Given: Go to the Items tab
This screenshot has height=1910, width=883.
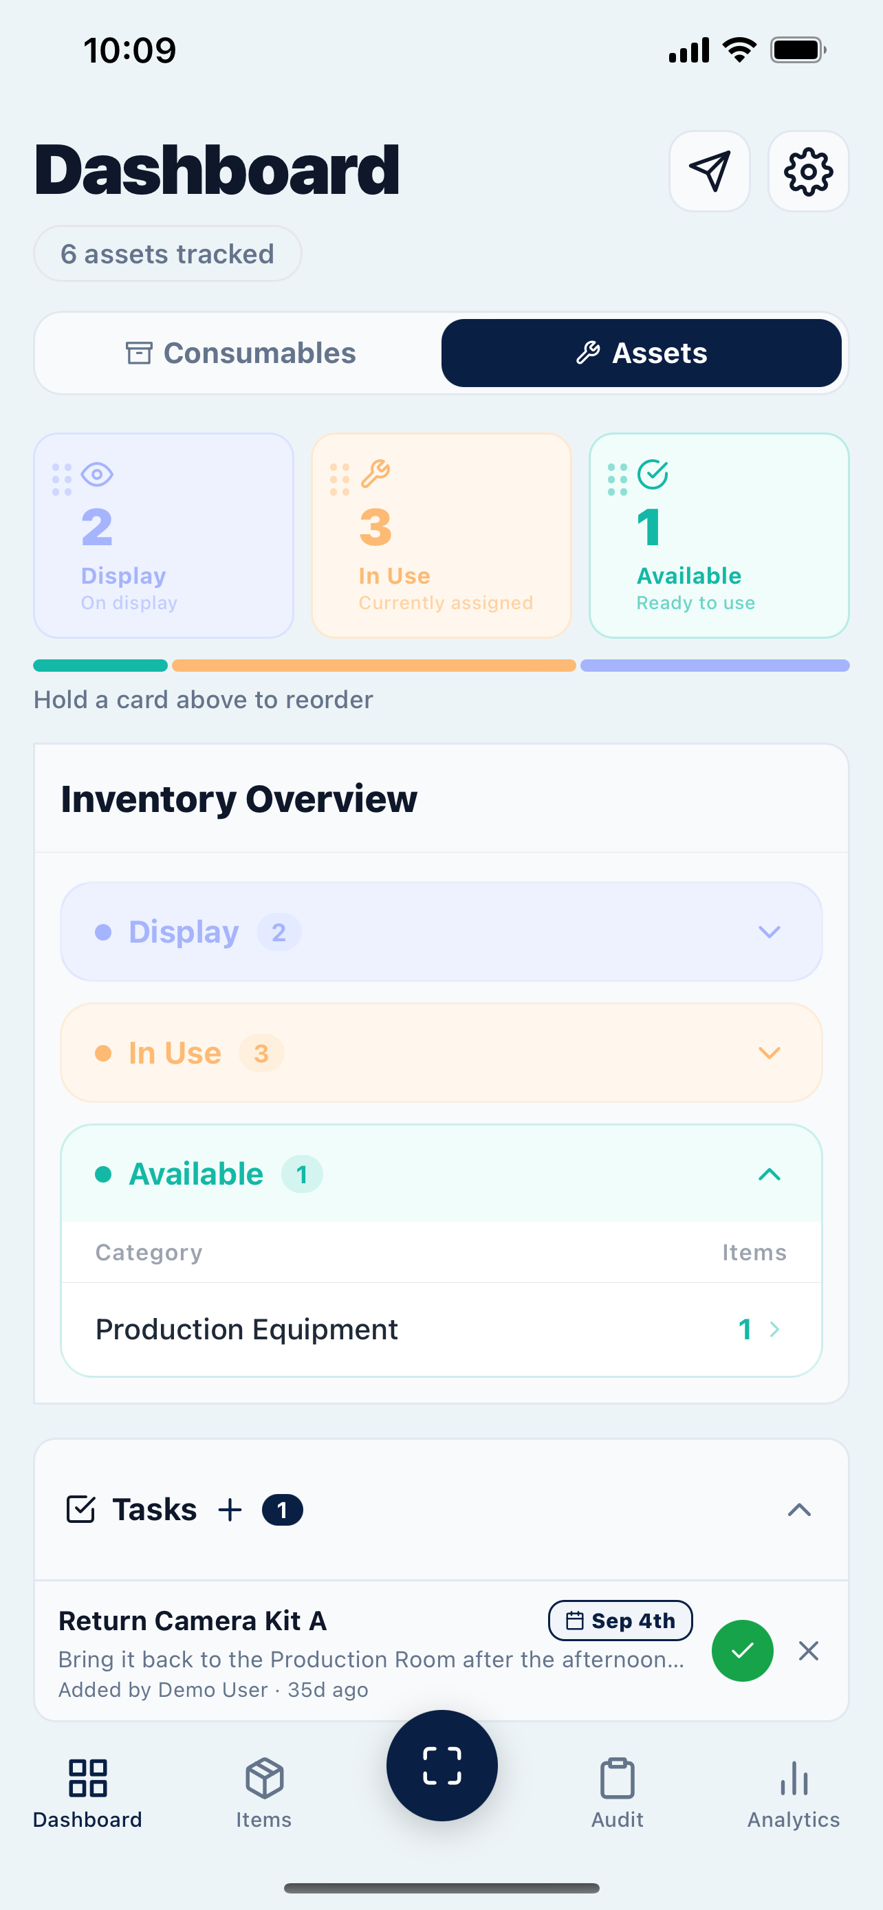Looking at the screenshot, I should coord(264,1793).
